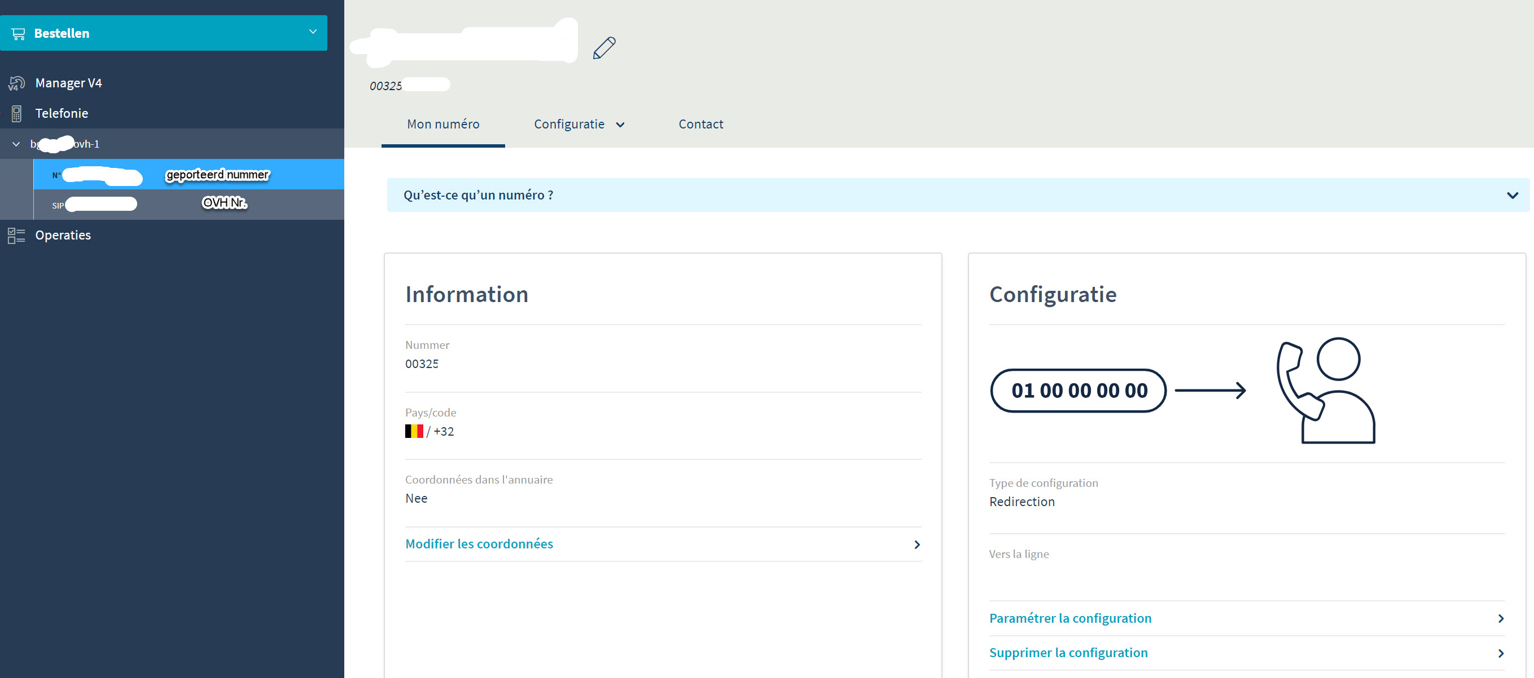Click the pencil edit icon beside title
This screenshot has width=1534, height=678.
point(604,48)
